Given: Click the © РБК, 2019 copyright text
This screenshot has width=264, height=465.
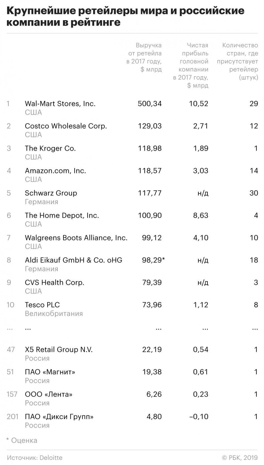Looking at the screenshot, I should pos(240,458).
